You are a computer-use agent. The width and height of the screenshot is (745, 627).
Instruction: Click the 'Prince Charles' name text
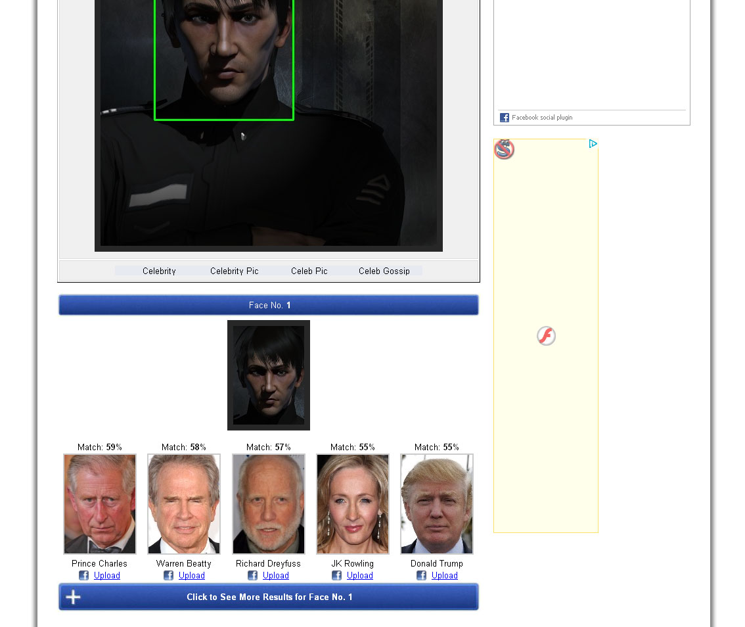coord(99,563)
